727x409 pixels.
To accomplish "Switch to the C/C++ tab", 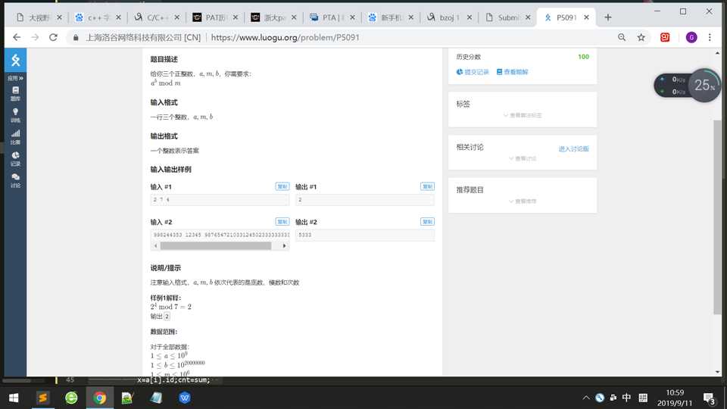I will coord(157,17).
